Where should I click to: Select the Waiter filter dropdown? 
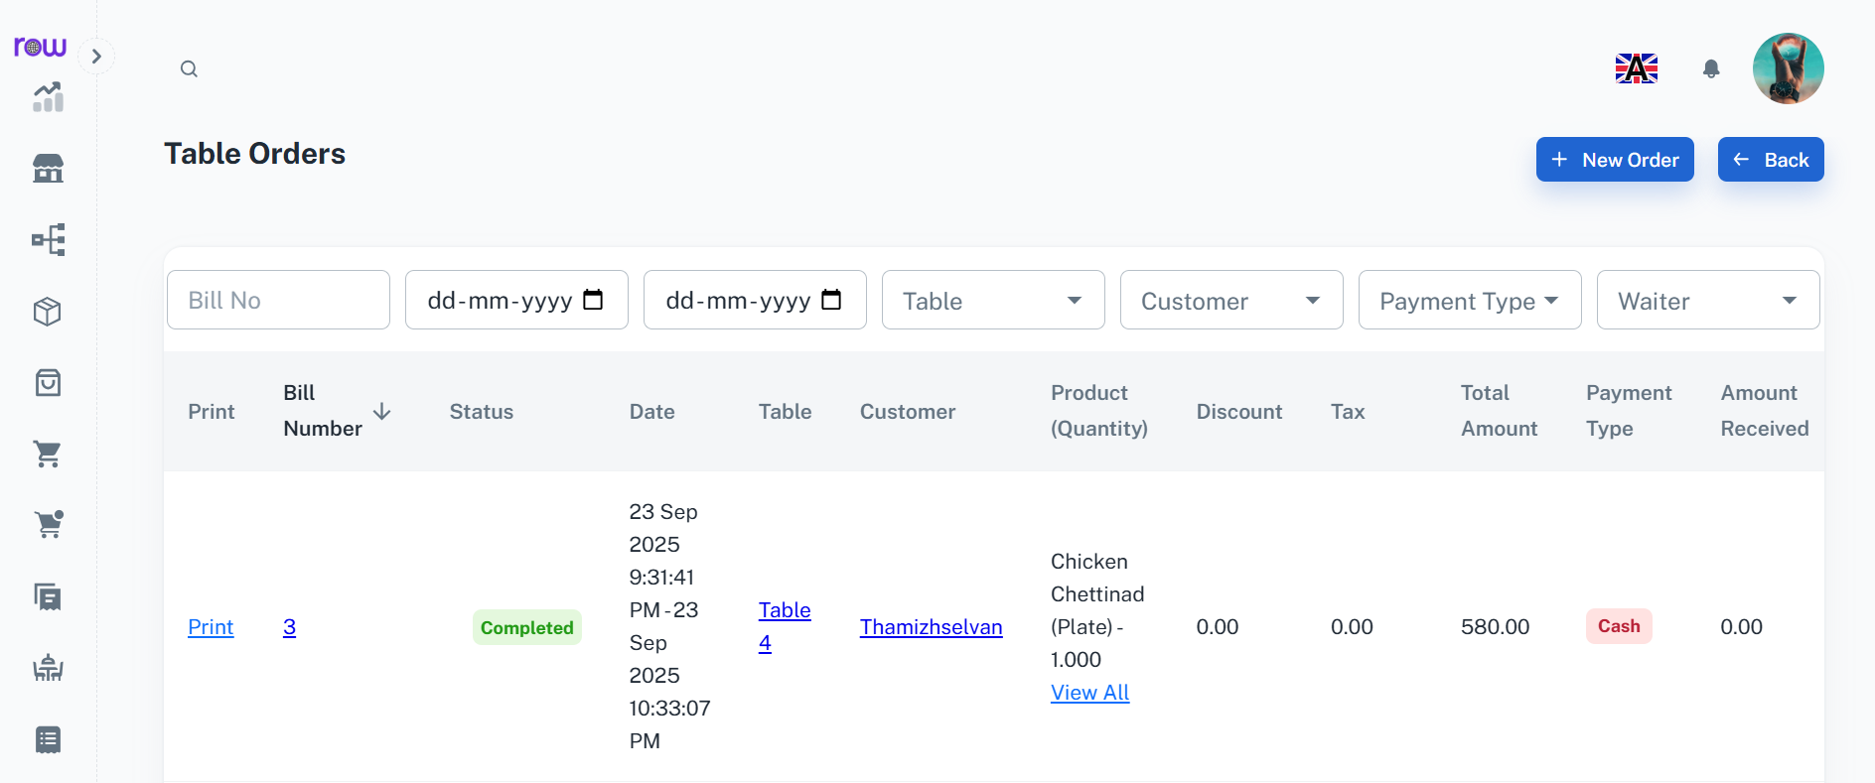click(x=1707, y=301)
